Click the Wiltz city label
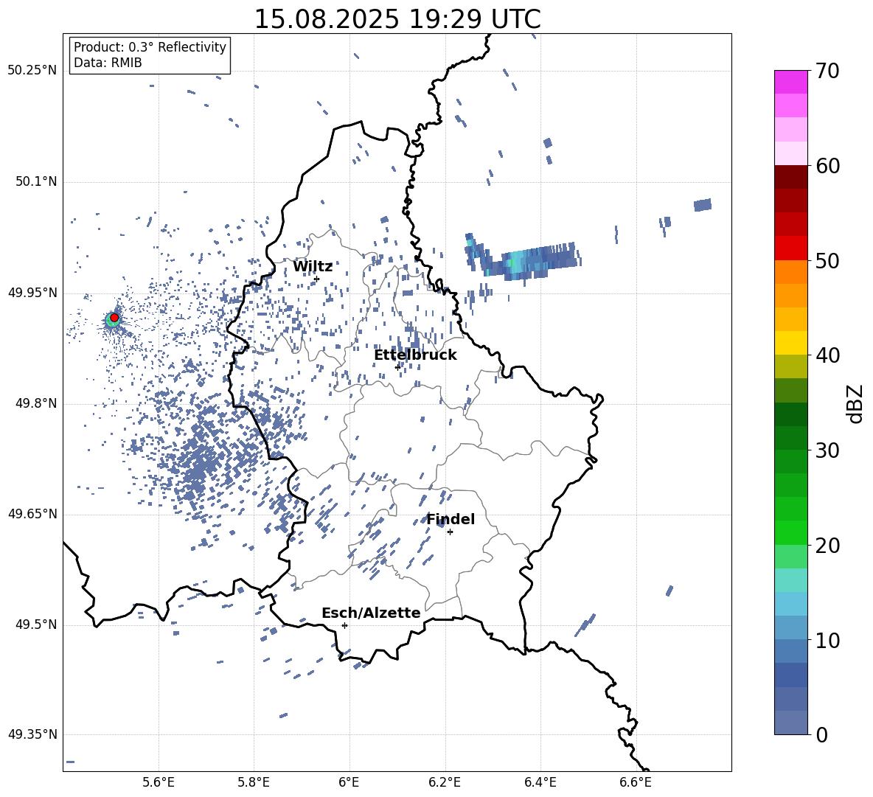The width and height of the screenshot is (873, 797). [313, 267]
